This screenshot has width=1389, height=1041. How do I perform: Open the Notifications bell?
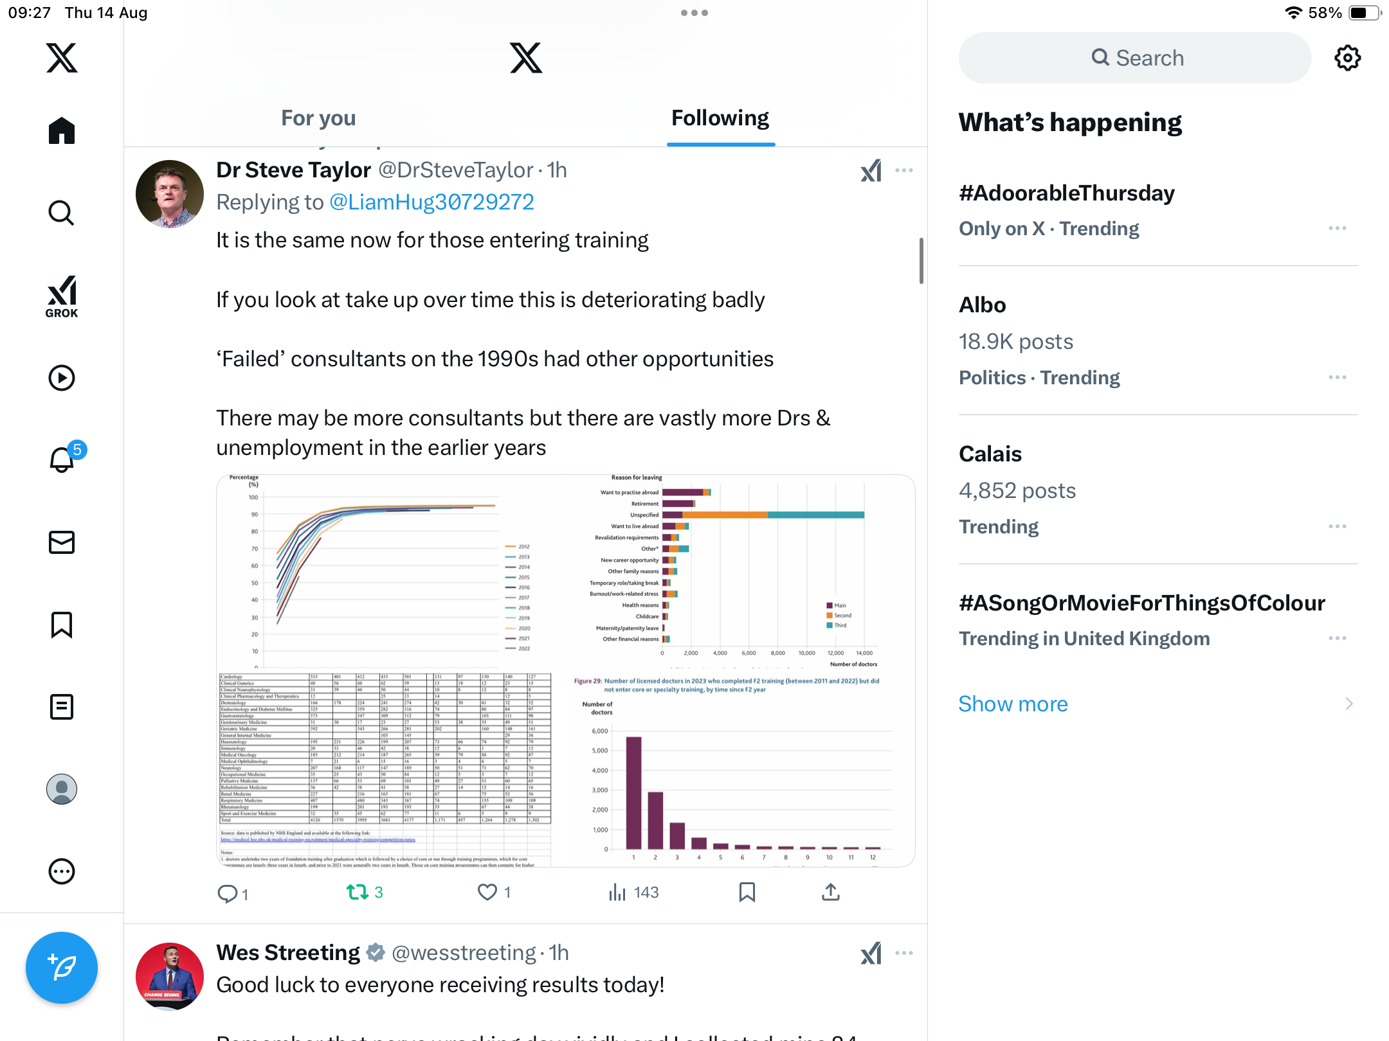62,459
